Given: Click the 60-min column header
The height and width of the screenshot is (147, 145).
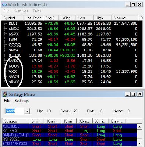Looking at the screenshot, I should pos(101,121).
